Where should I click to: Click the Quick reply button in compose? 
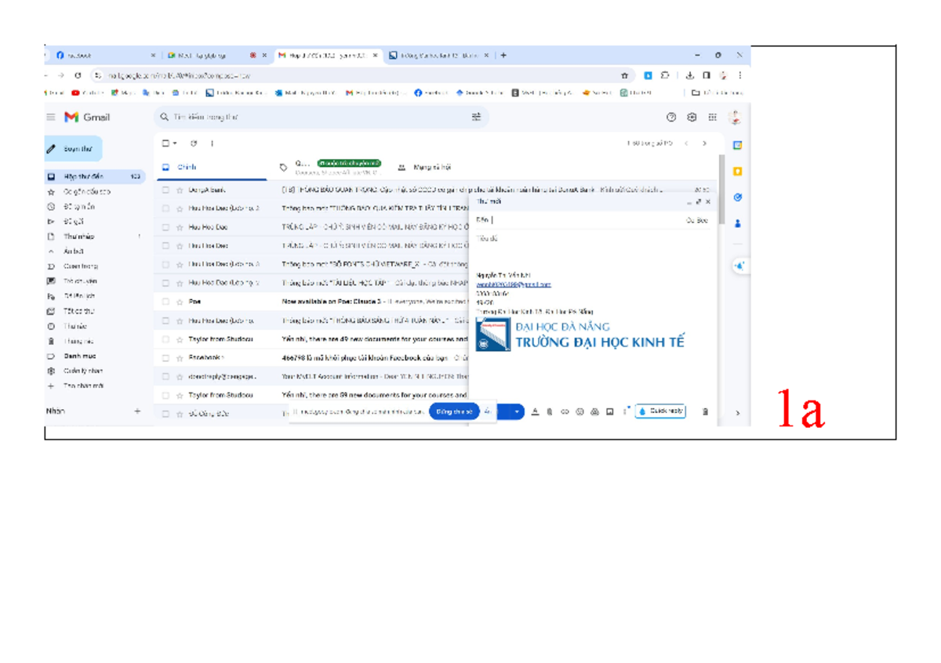click(660, 411)
